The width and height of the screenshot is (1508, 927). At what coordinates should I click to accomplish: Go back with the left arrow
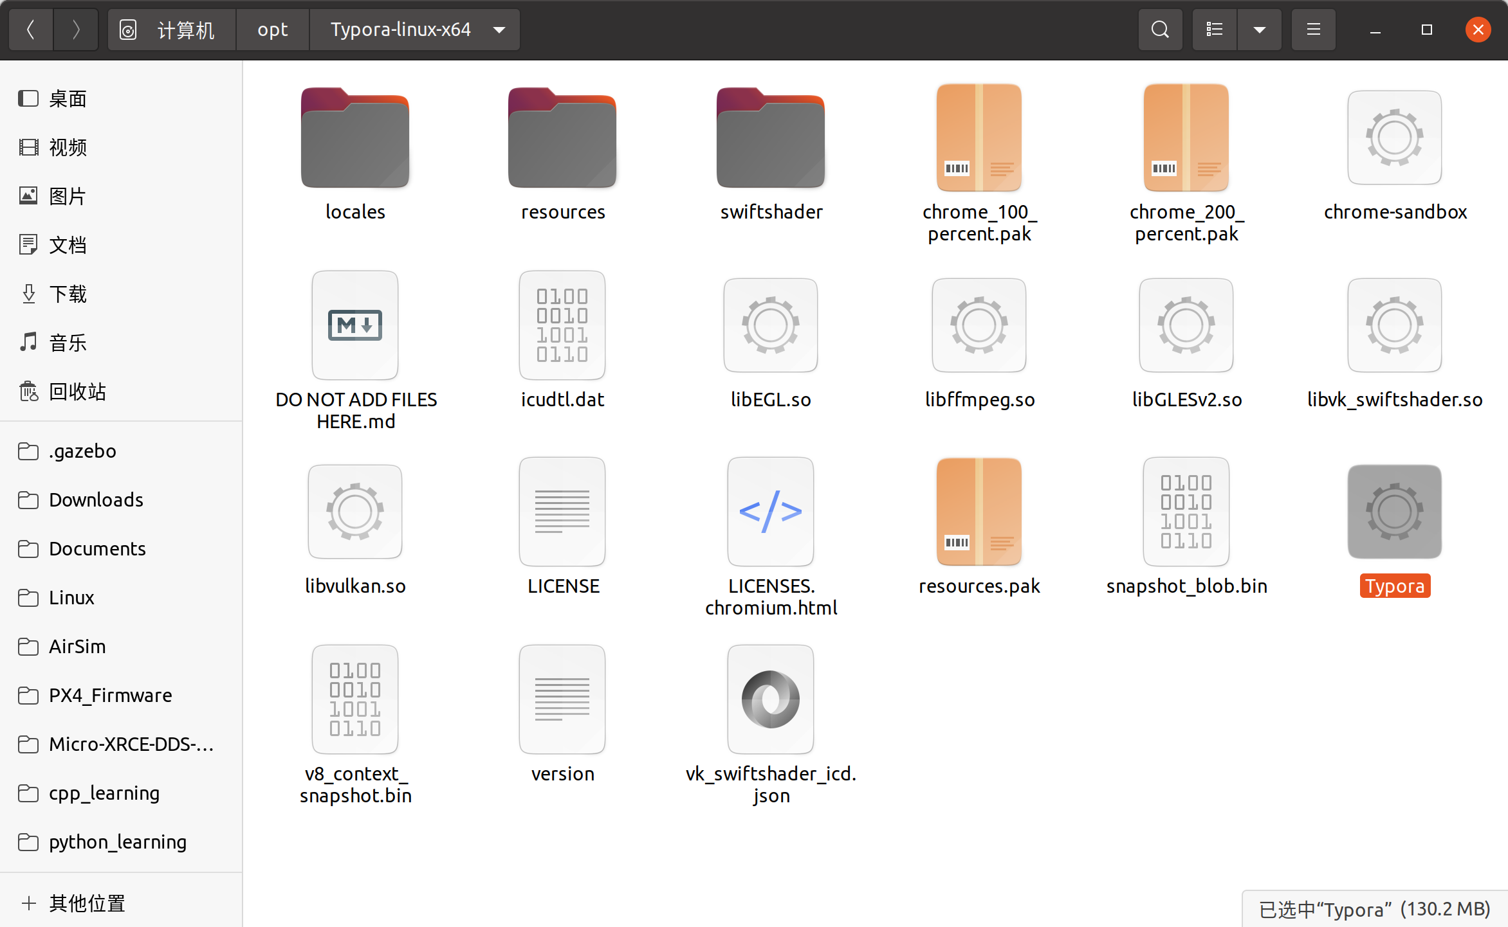(x=30, y=30)
